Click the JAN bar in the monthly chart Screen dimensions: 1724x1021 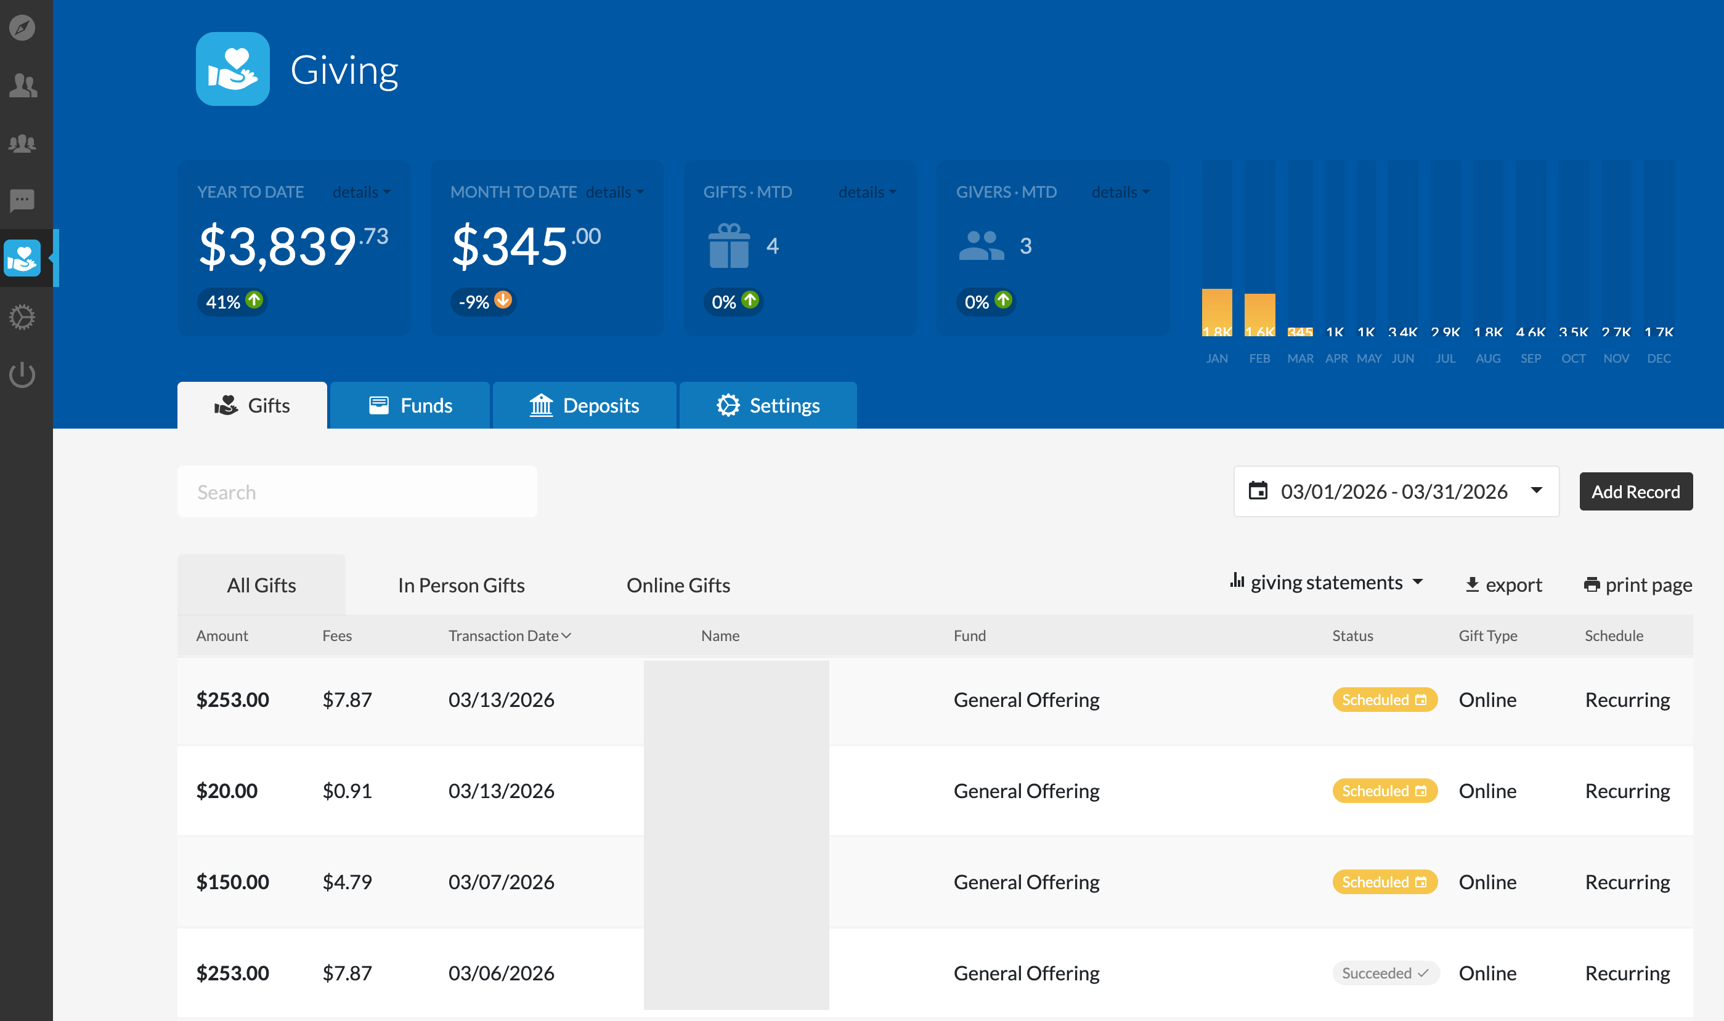(1216, 312)
